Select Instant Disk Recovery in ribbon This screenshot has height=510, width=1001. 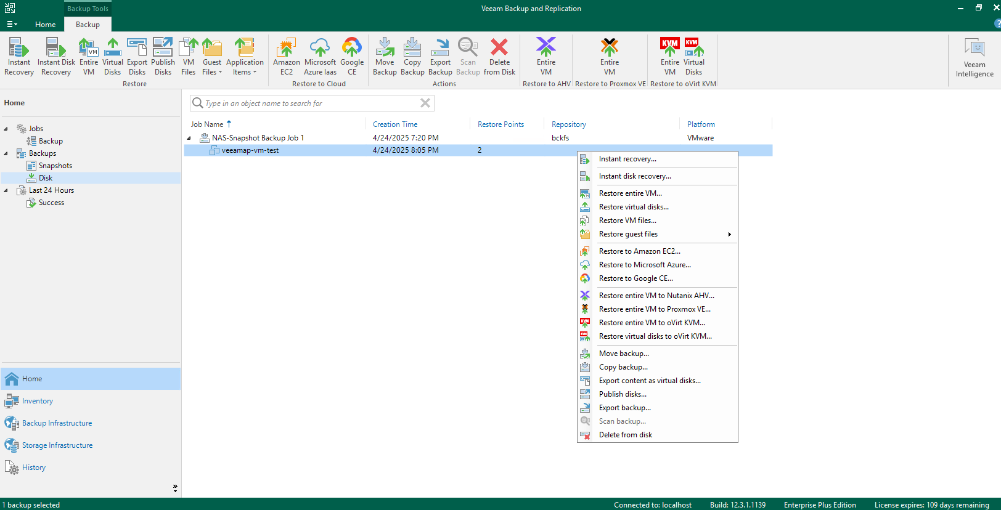tap(56, 57)
